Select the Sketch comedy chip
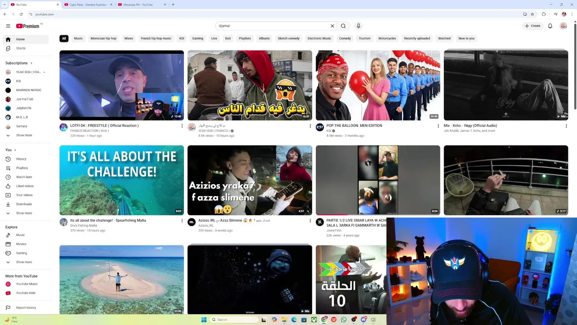The width and height of the screenshot is (577, 325). click(288, 38)
